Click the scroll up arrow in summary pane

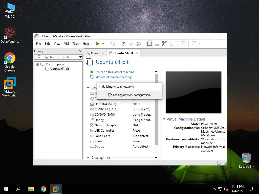[x=156, y=71]
